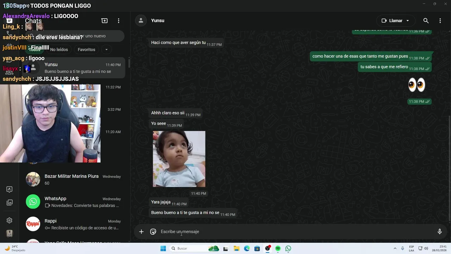Filter chats by Favoritos
This screenshot has width=451, height=254.
[86, 49]
